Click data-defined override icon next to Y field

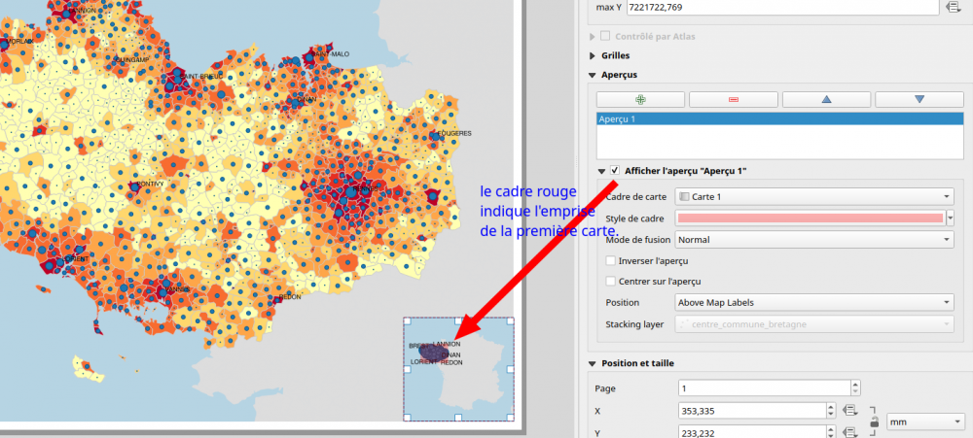tap(851, 434)
